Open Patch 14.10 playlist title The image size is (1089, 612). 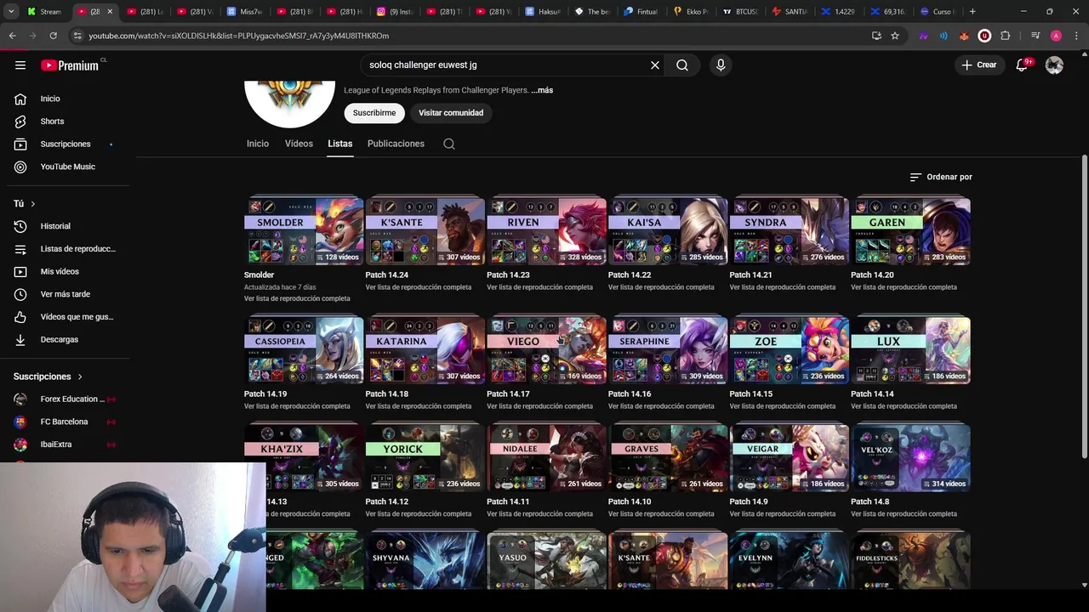coord(630,501)
